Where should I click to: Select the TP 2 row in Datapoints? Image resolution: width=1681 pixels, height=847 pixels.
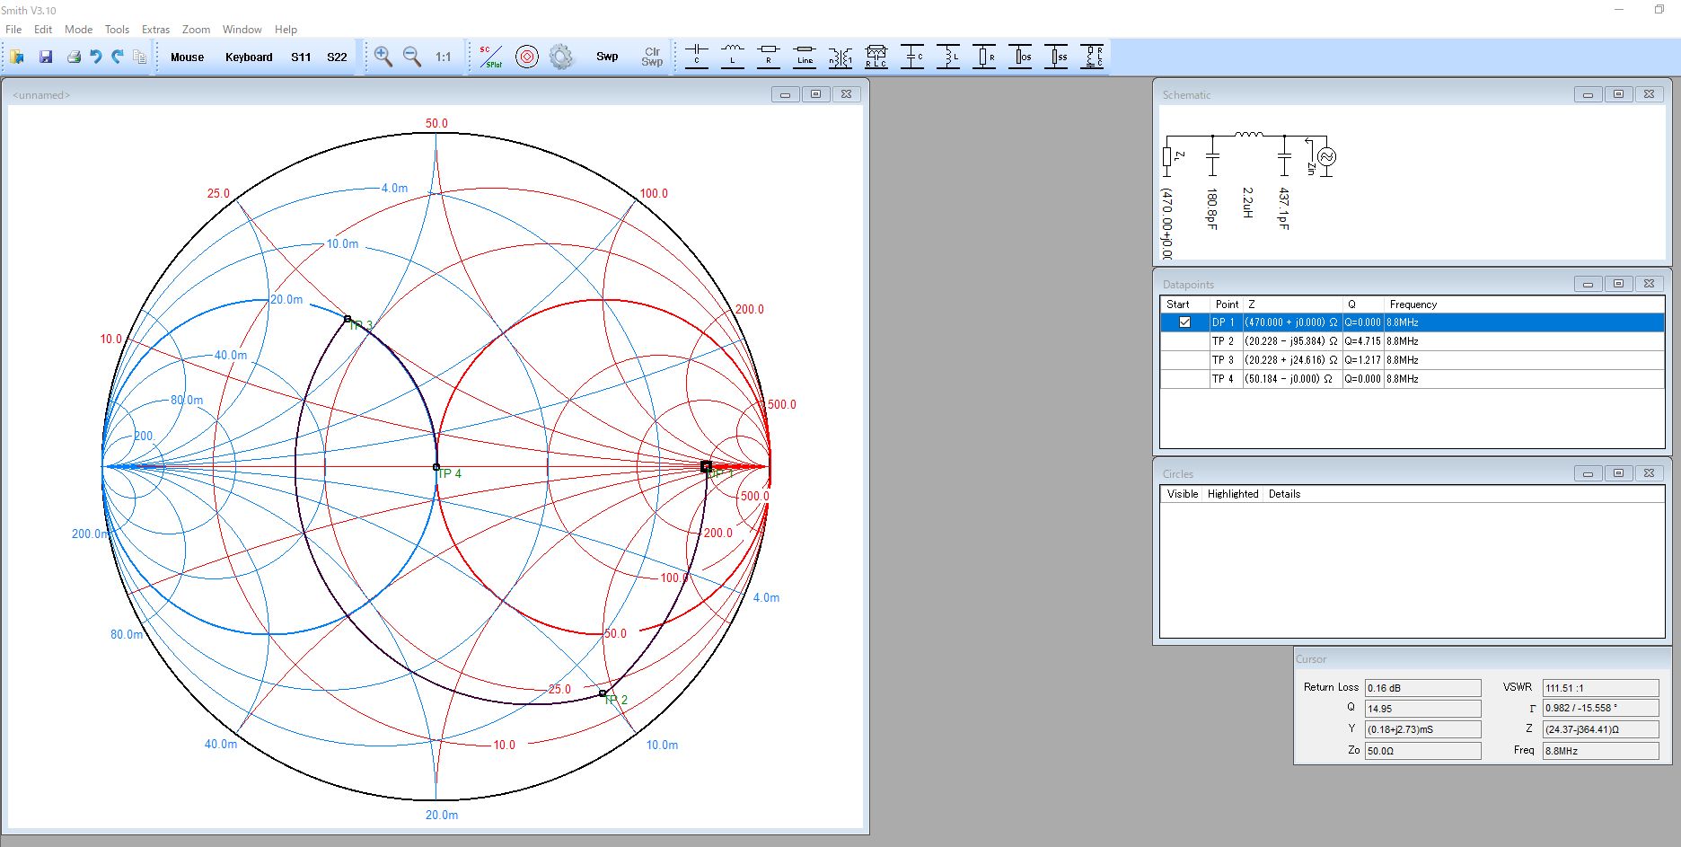[1412, 341]
